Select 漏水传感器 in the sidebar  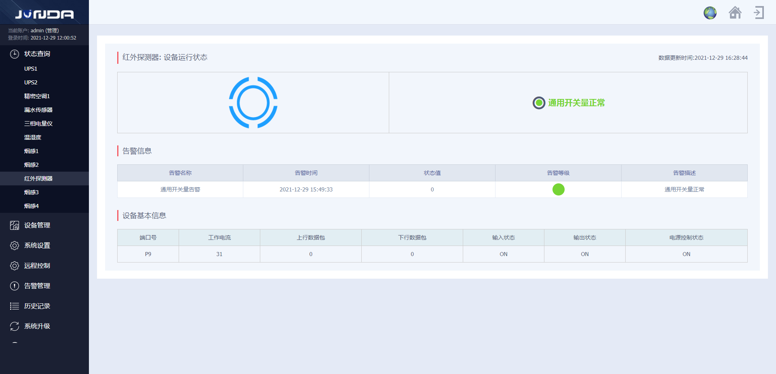click(38, 110)
